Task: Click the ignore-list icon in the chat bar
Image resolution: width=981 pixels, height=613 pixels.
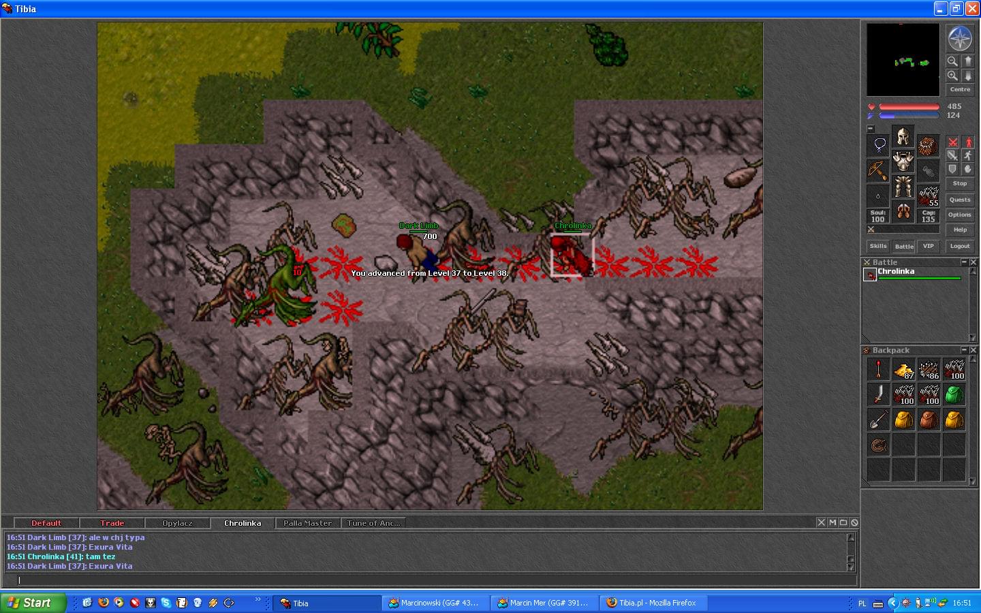Action: [854, 522]
